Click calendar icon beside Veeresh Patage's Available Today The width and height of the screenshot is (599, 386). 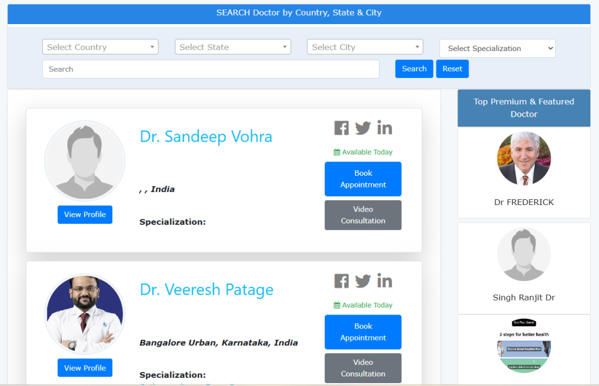click(x=337, y=305)
